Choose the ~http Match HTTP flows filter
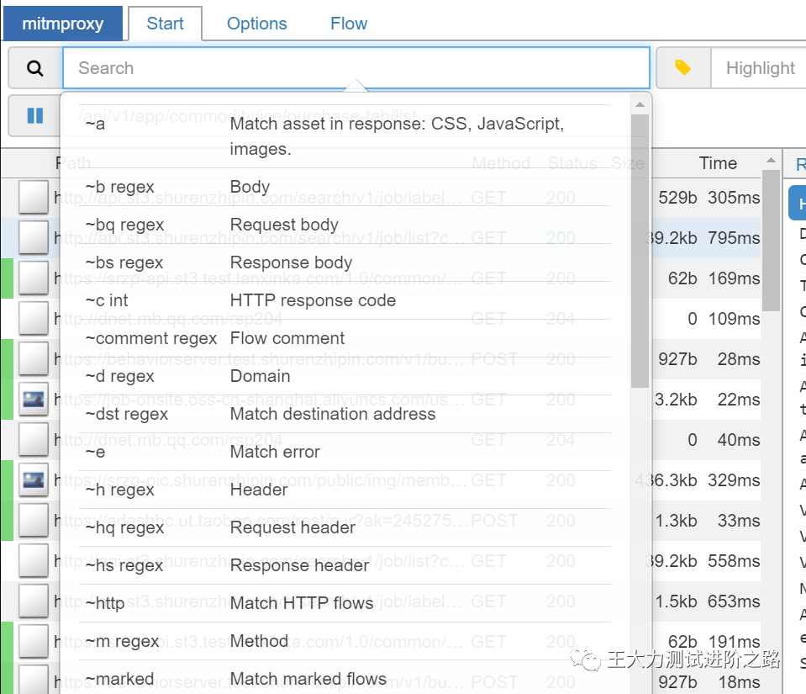Image resolution: width=806 pixels, height=694 pixels. [x=345, y=603]
